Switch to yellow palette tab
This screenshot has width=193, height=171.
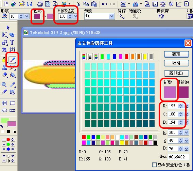(145, 57)
